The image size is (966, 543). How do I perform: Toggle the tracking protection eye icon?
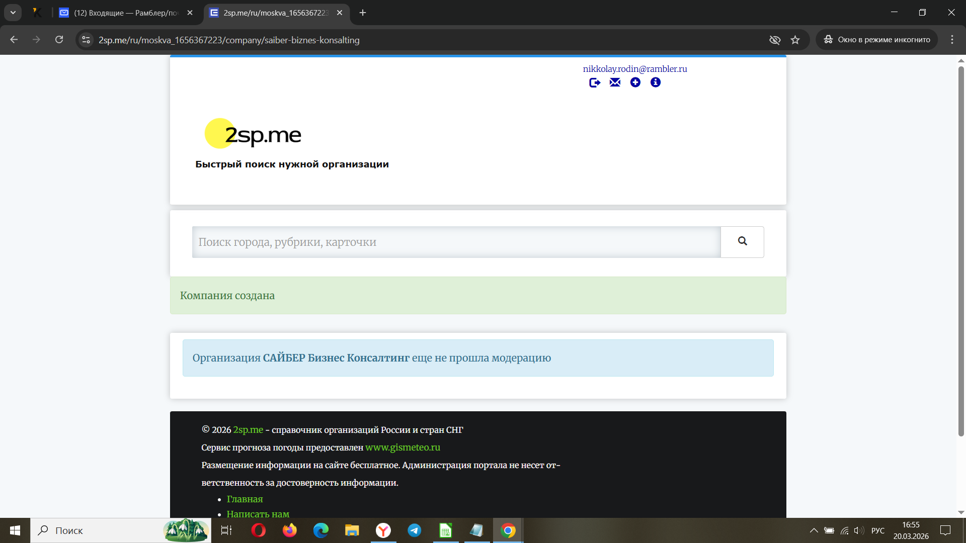(775, 40)
